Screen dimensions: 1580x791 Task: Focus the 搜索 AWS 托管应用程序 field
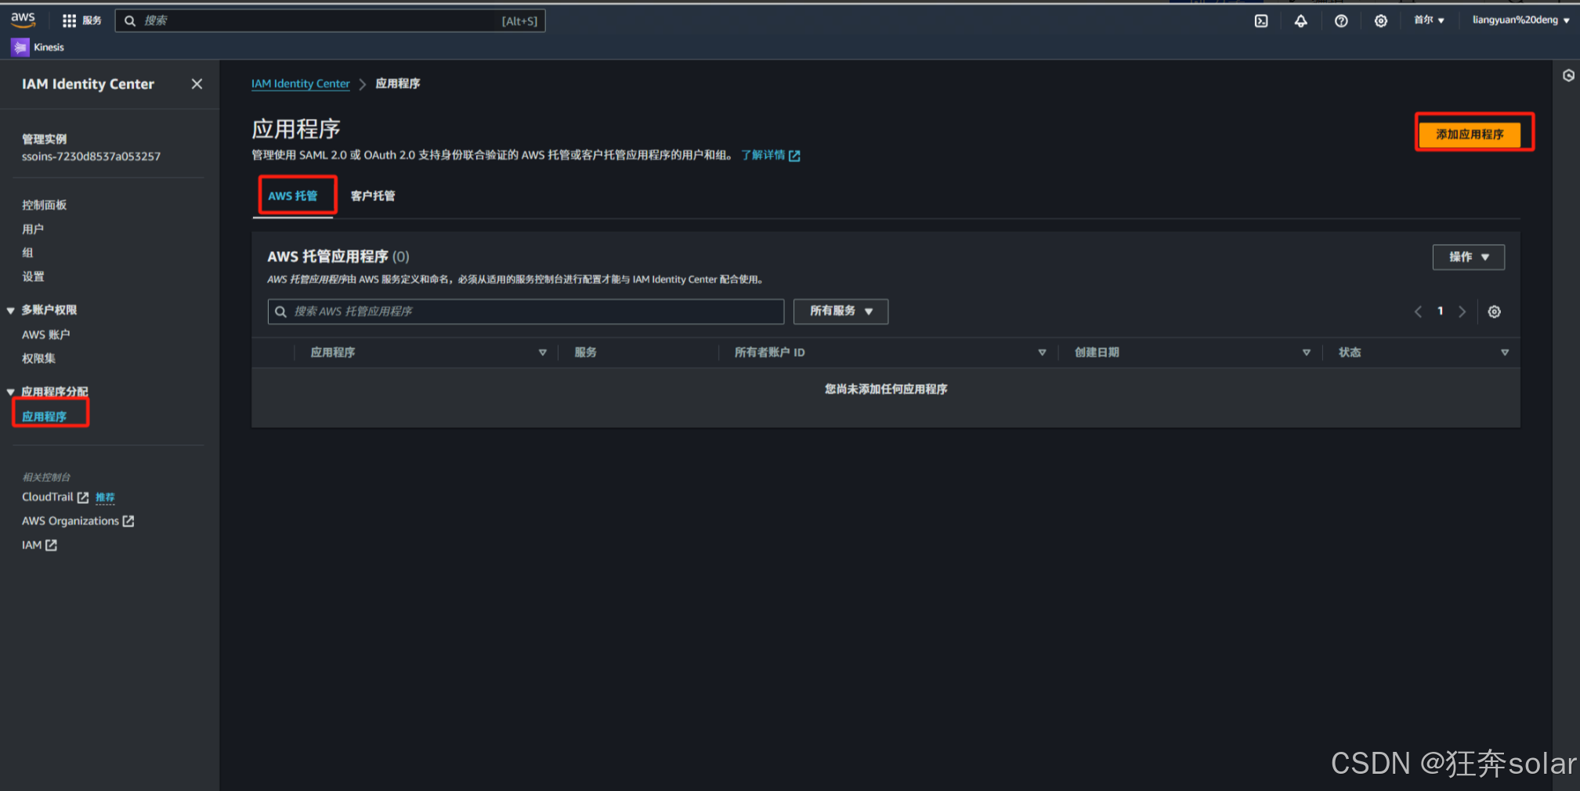pos(526,311)
